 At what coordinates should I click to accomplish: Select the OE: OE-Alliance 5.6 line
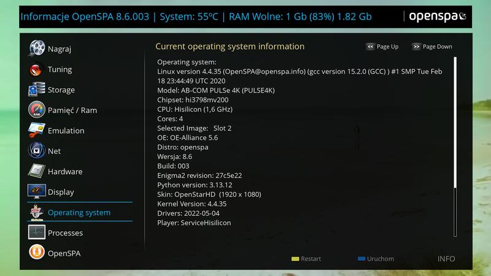188,137
